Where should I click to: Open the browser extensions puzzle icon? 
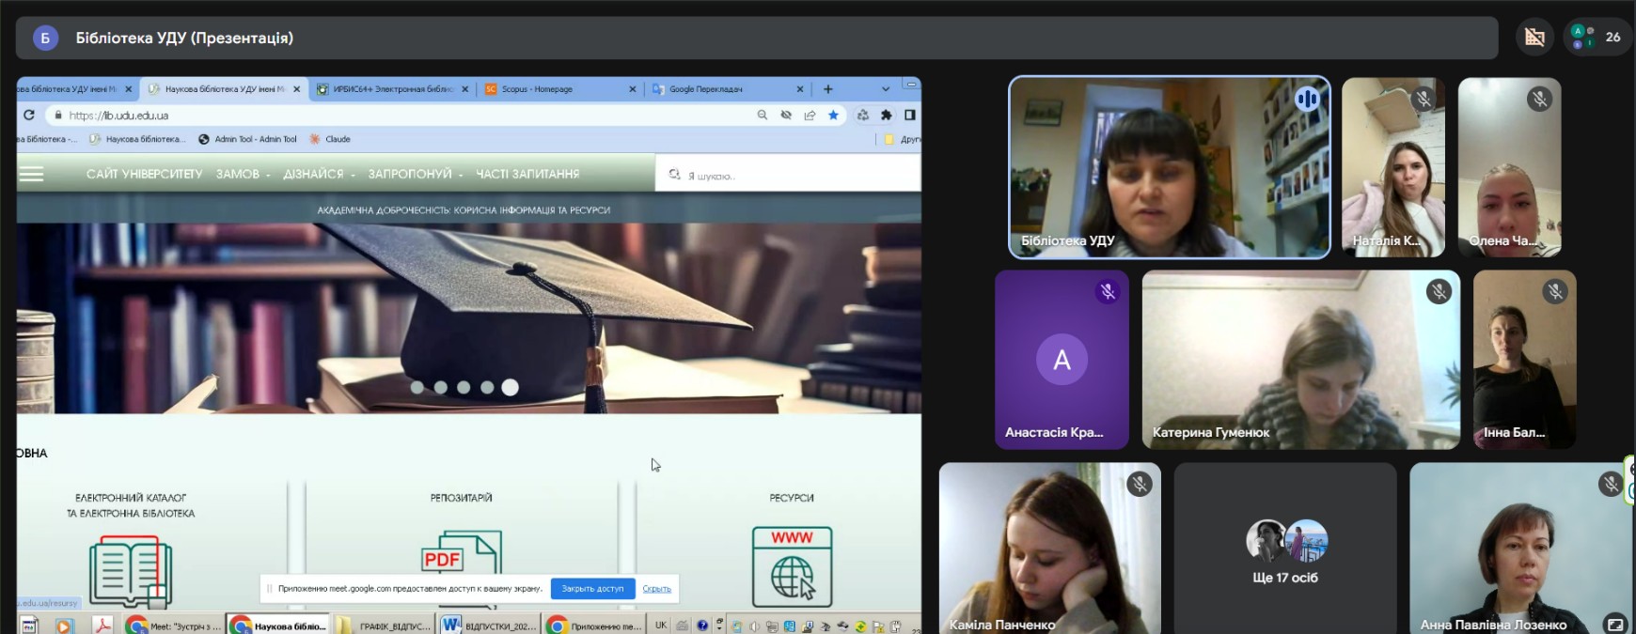[886, 116]
